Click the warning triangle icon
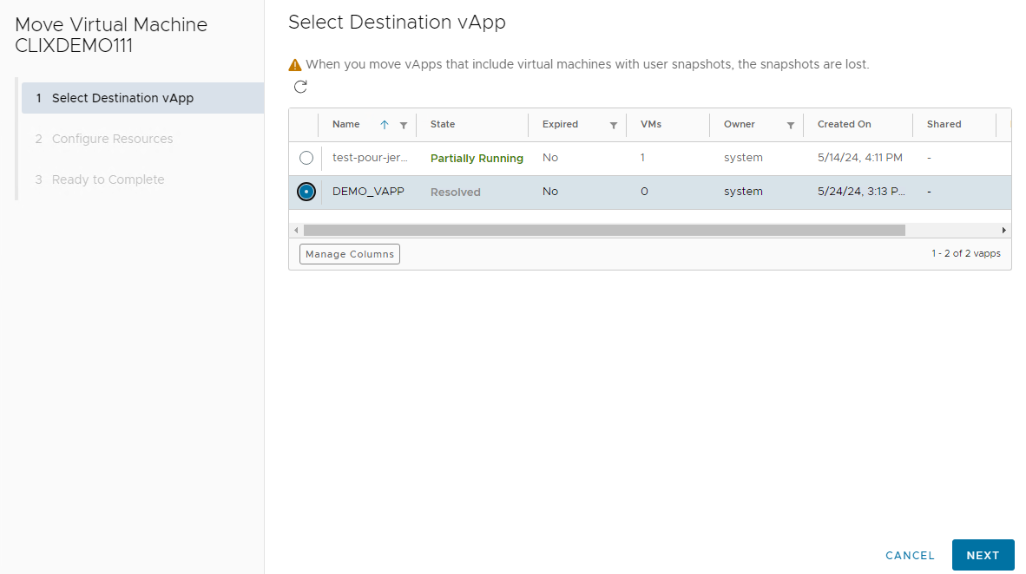 295,65
